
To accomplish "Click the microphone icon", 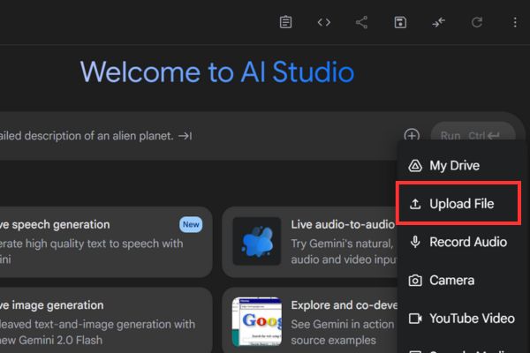I will pyautogui.click(x=415, y=242).
